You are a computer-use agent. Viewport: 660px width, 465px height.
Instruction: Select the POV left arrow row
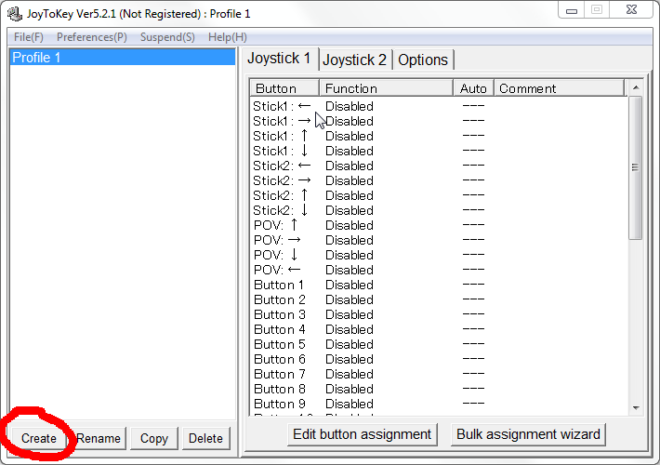(438, 270)
